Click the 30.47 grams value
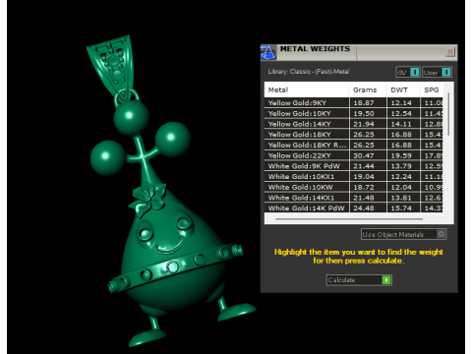This screenshot has width=472, height=354. point(364,155)
